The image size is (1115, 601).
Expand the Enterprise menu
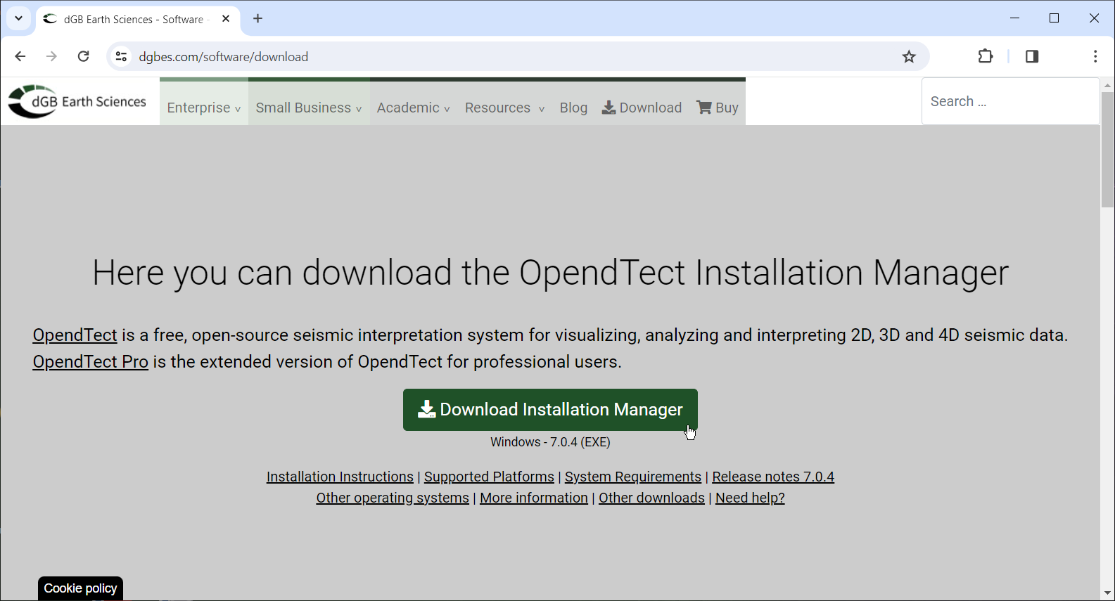pyautogui.click(x=203, y=108)
